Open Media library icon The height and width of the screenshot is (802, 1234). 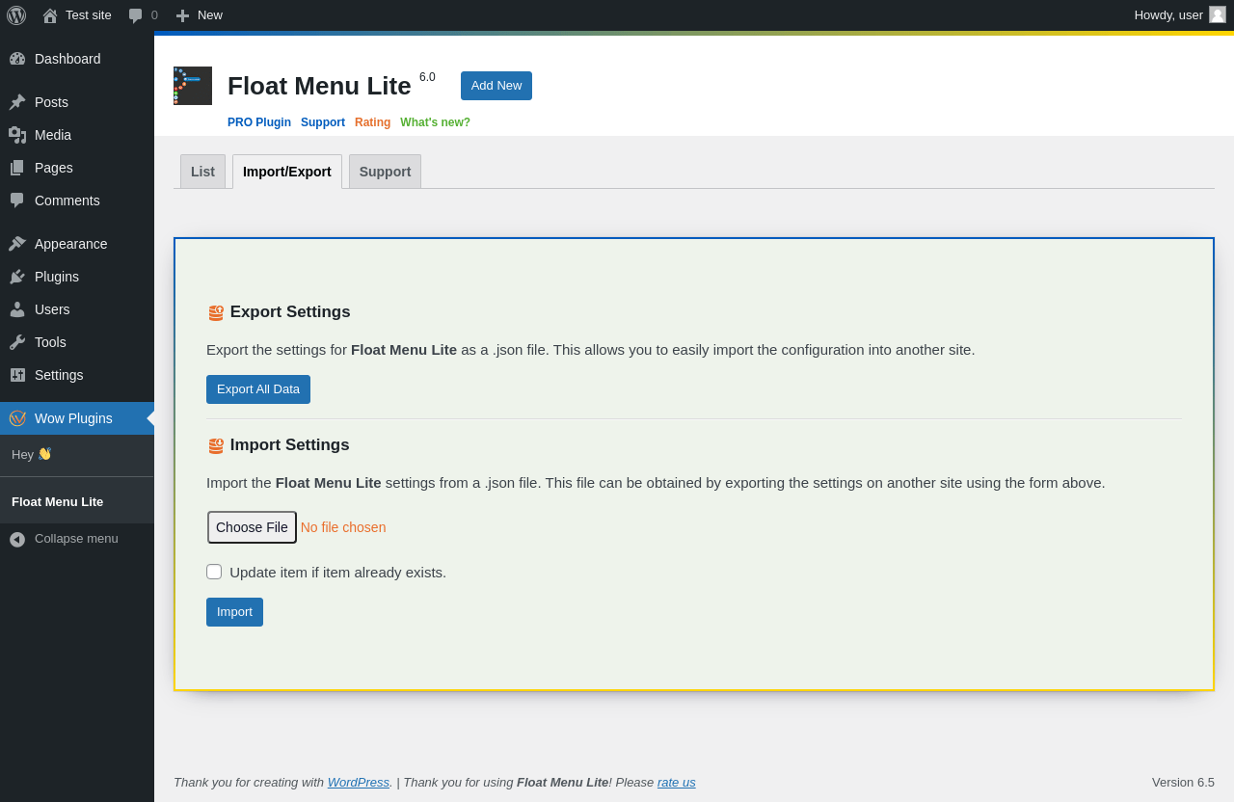(17, 135)
